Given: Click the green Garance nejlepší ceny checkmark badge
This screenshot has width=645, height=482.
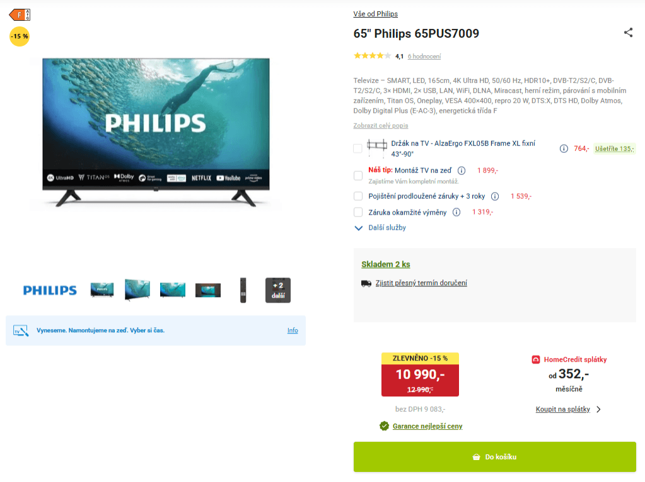Looking at the screenshot, I should 384,426.
